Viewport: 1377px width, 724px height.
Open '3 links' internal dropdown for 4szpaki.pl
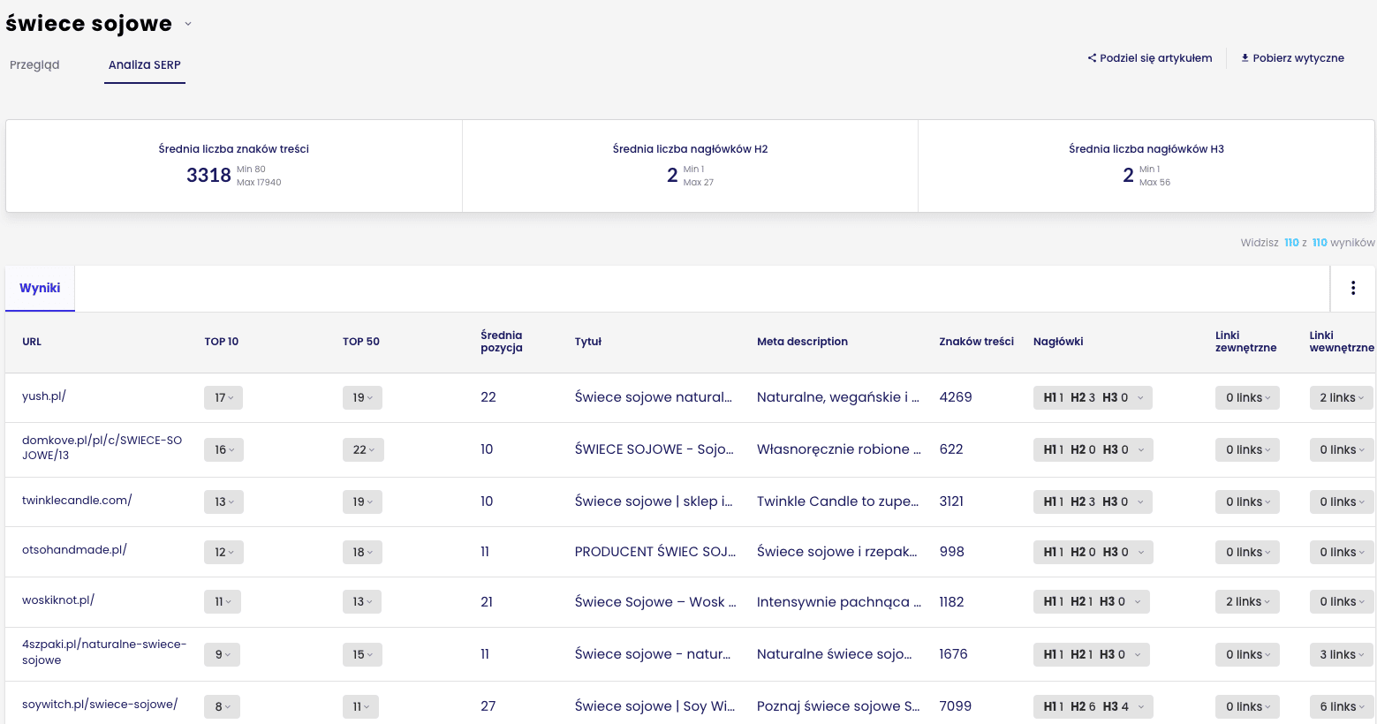click(1342, 654)
